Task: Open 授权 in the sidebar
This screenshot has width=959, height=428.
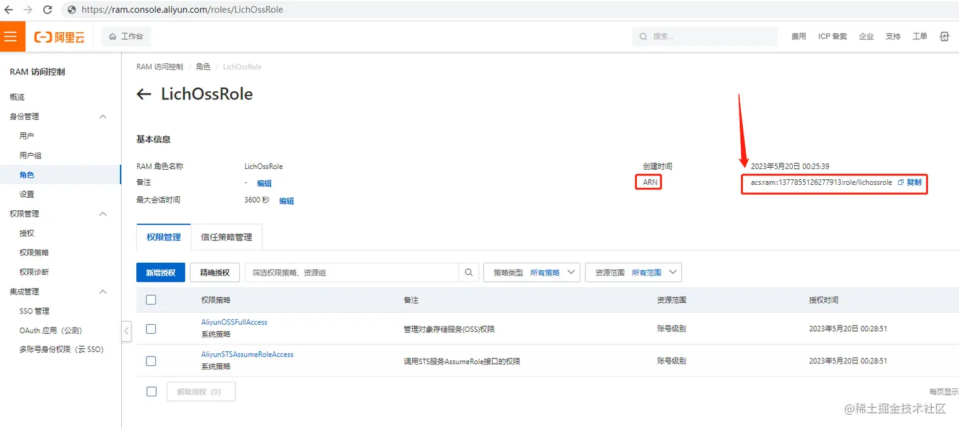Action: click(27, 234)
